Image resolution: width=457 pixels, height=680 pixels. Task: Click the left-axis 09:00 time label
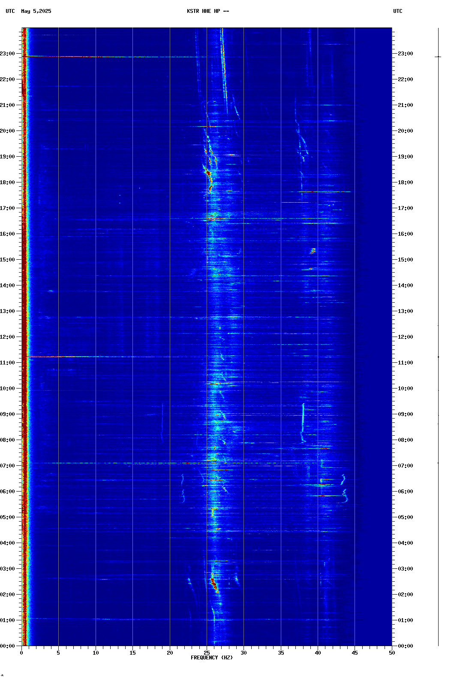coord(7,414)
